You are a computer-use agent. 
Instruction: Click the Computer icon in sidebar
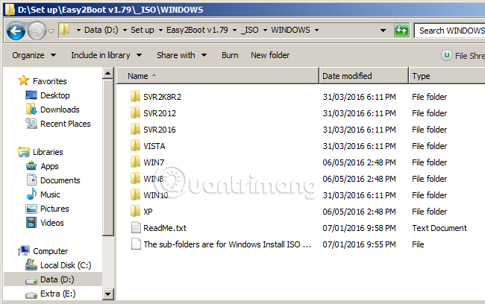coord(24,251)
